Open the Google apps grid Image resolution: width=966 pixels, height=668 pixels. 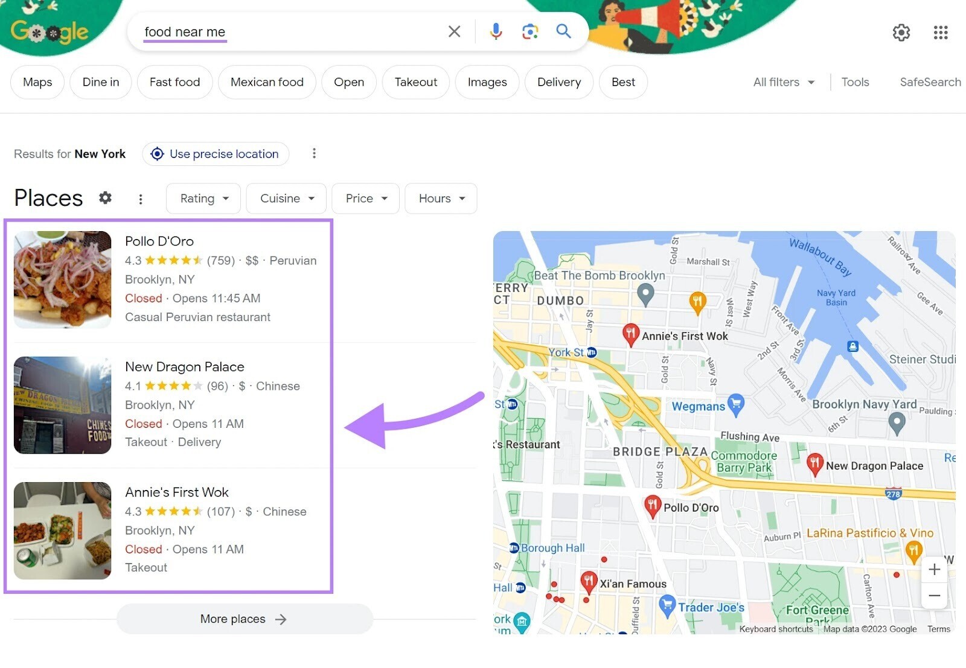[940, 33]
